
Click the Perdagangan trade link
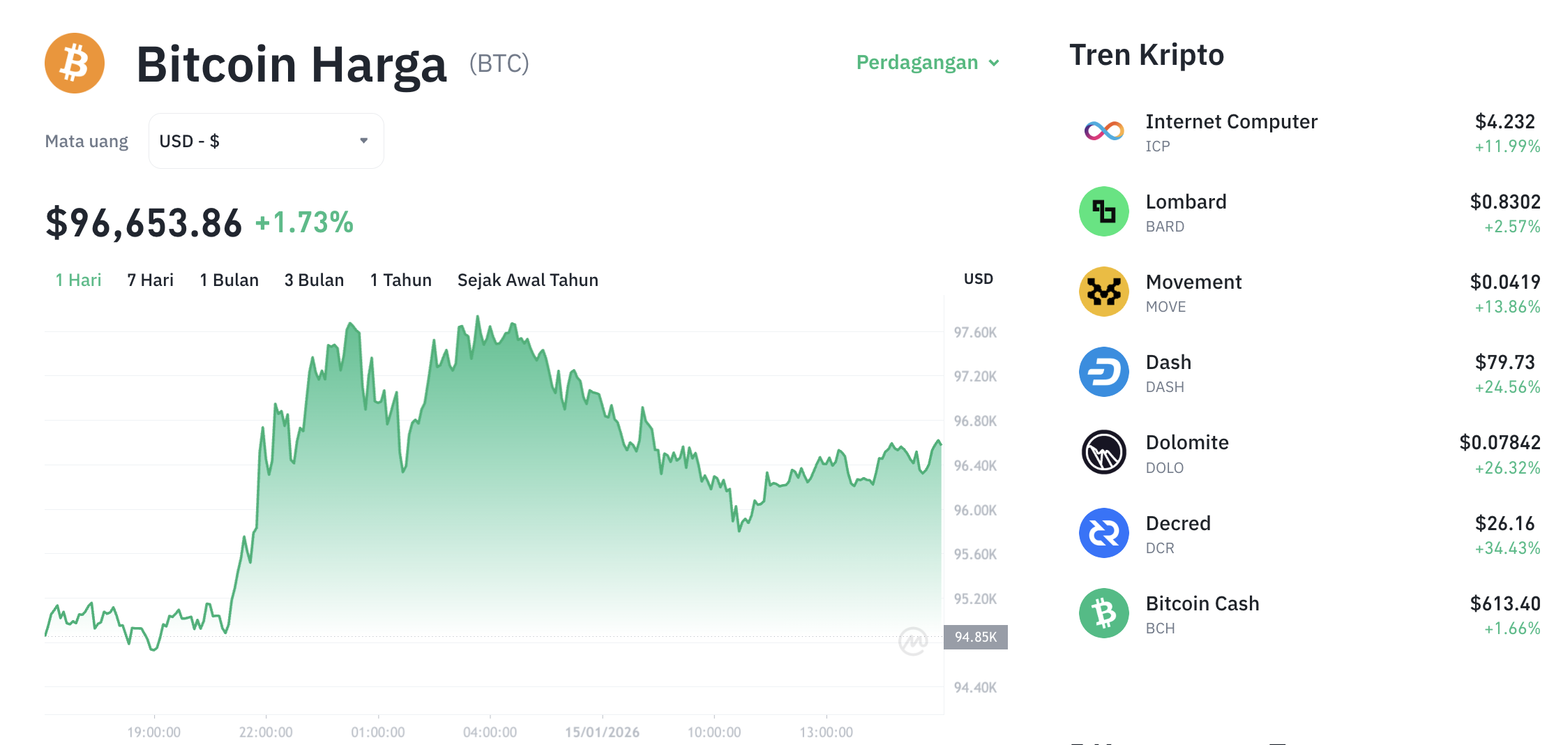[x=917, y=62]
